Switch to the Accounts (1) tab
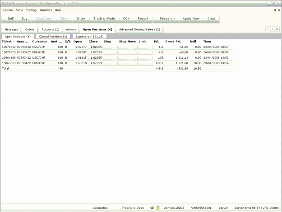This screenshot has width=282, height=212. tap(51, 29)
